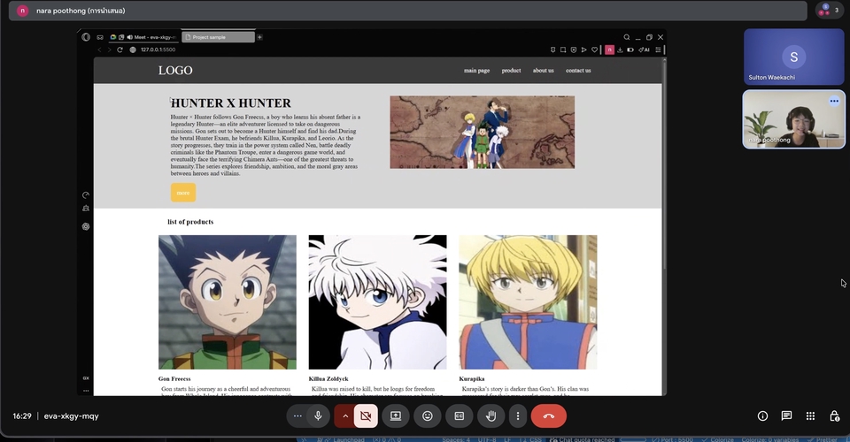Screen dimensions: 850x442
Task: Open the pink 'n' profile icon in browser
Action: (609, 50)
